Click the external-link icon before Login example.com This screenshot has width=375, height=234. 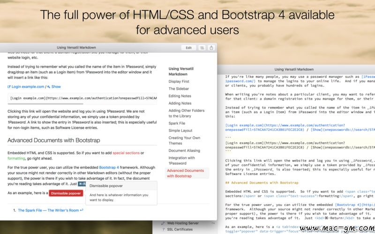[9, 87]
